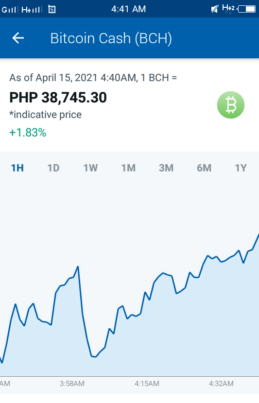Tap the SIM card status icon
Screen dimensions: 259x403
pyautogui.click(x=52, y=10)
